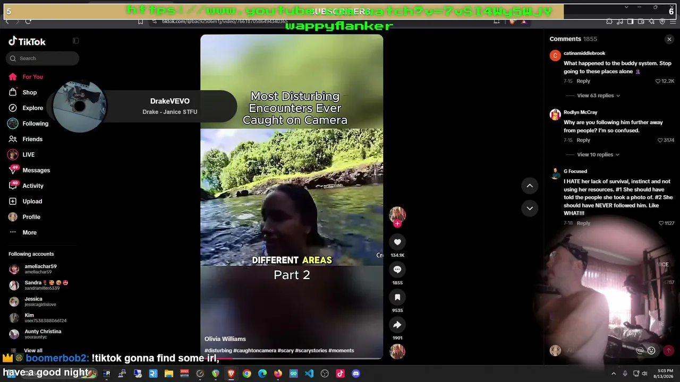This screenshot has height=382, width=680.
Task: Click the #disturbing hashtag
Action: click(x=218, y=351)
